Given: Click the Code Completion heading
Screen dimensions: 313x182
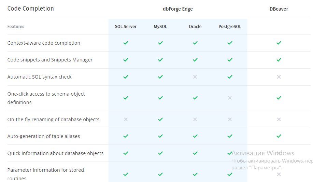Looking at the screenshot, I should [30, 9].
